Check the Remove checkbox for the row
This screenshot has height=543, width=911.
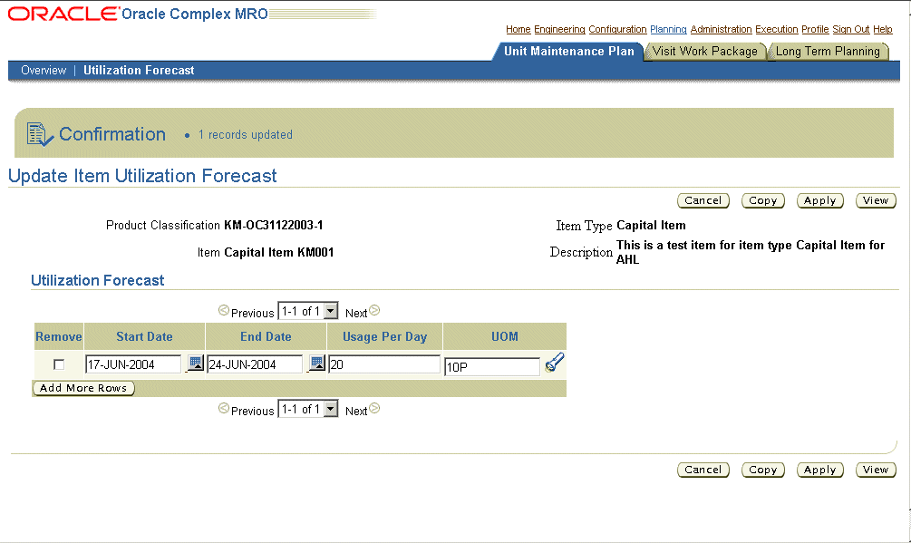tap(59, 364)
